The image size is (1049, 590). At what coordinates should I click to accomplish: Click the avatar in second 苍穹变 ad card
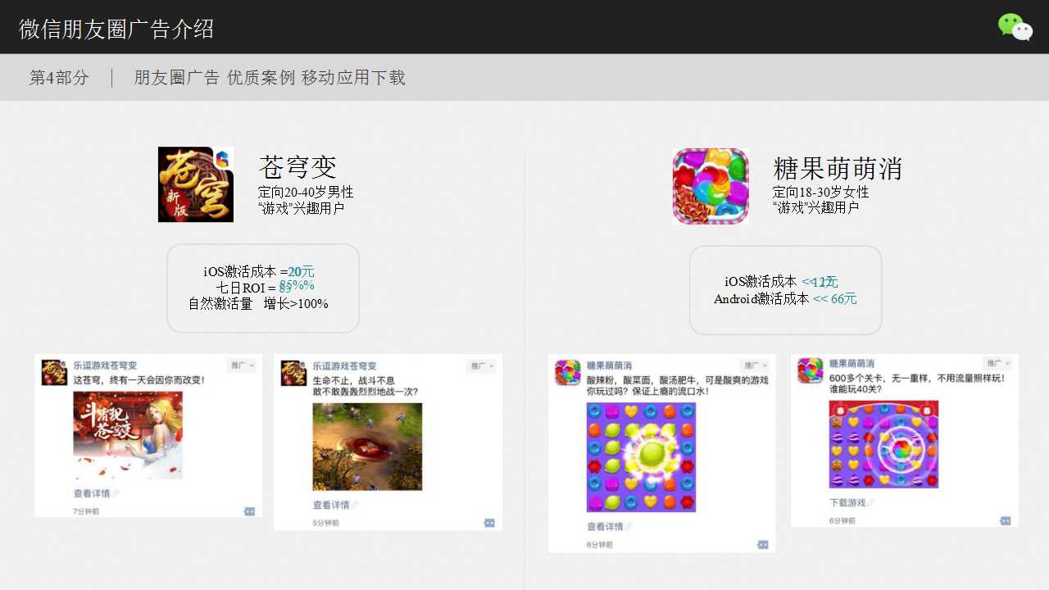(x=293, y=371)
